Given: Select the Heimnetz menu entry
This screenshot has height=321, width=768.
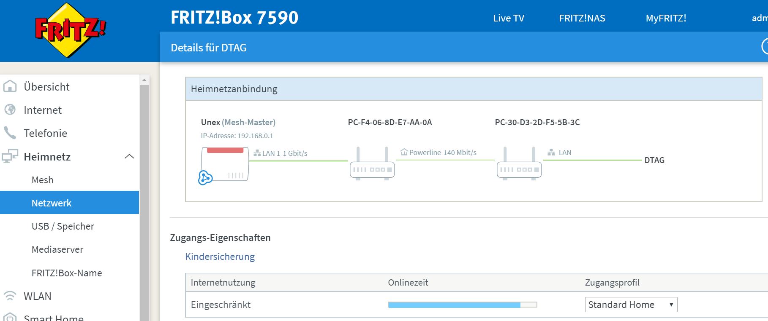Looking at the screenshot, I should pyautogui.click(x=47, y=157).
